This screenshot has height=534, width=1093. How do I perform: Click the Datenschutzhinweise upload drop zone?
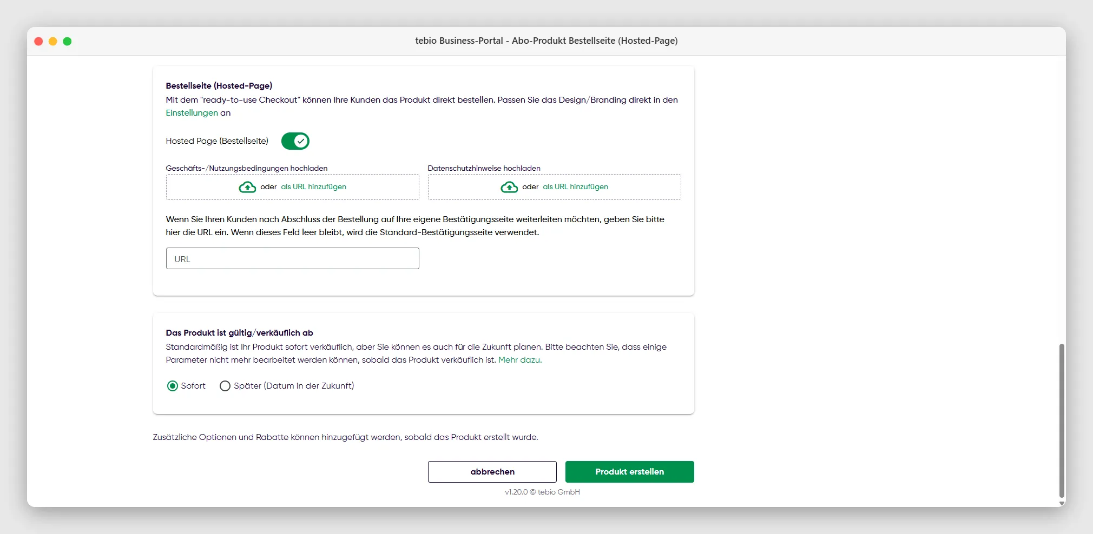(x=555, y=187)
